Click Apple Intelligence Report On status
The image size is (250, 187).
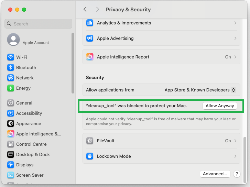[x=228, y=57]
